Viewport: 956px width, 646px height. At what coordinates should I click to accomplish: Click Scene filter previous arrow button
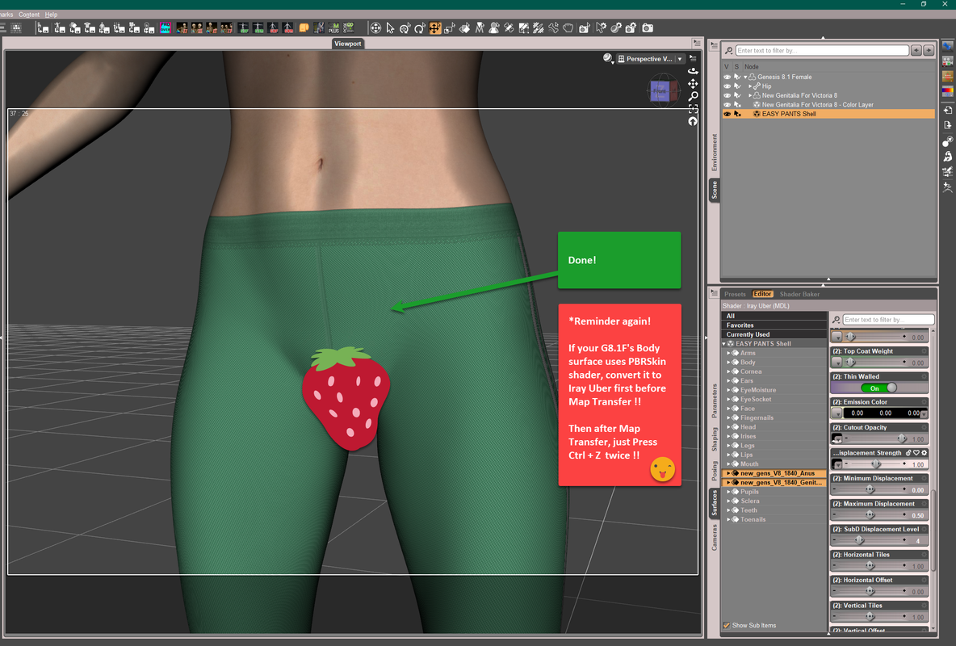[x=916, y=51]
